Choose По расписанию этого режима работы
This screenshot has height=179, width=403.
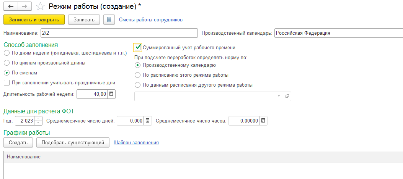click(x=137, y=75)
